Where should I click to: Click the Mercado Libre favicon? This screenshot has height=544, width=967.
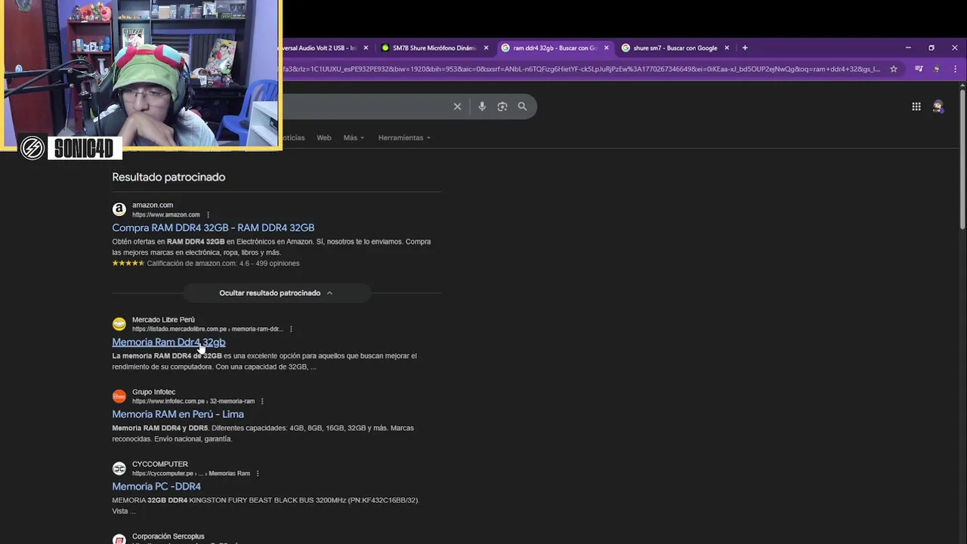pyautogui.click(x=119, y=324)
